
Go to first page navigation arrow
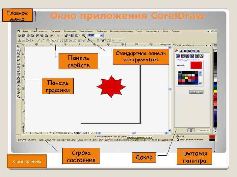point(27,133)
